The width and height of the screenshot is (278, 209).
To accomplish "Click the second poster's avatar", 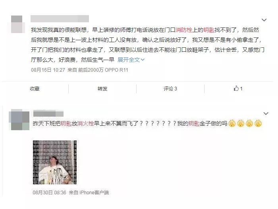I will point(20,120).
